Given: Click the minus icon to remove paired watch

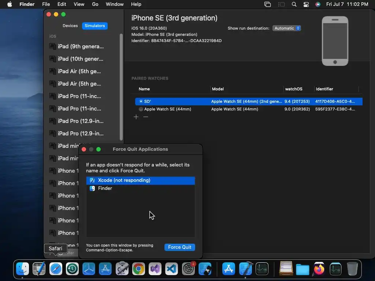Looking at the screenshot, I should 146,117.
